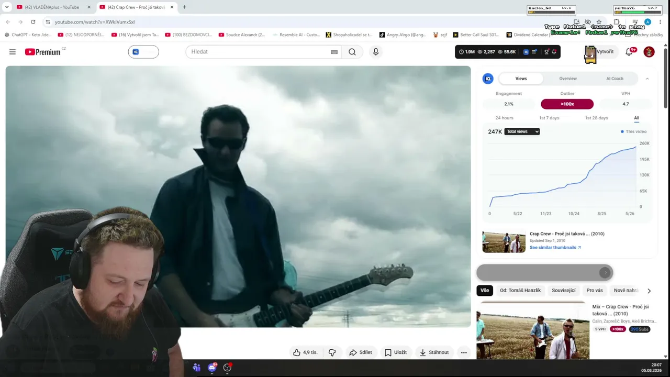This screenshot has width=670, height=377.
Task: Reload the page
Action: coord(33,22)
